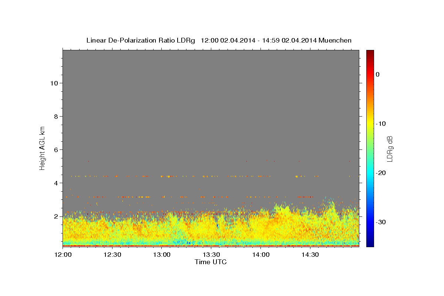
Task: Click the 8 km height tick label
Action: (55, 116)
